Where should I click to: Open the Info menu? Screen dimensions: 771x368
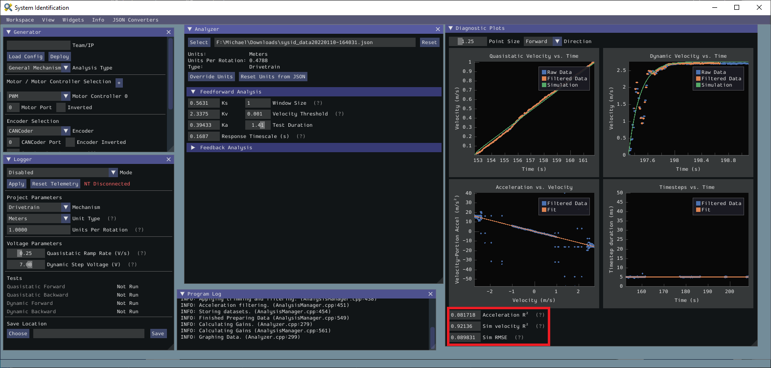pyautogui.click(x=98, y=20)
